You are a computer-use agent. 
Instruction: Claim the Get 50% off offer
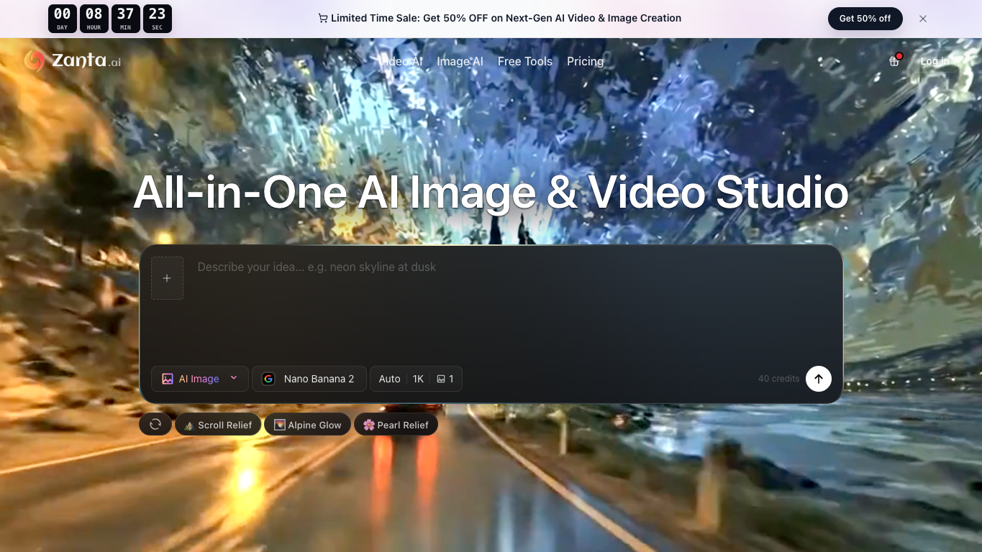click(x=865, y=19)
